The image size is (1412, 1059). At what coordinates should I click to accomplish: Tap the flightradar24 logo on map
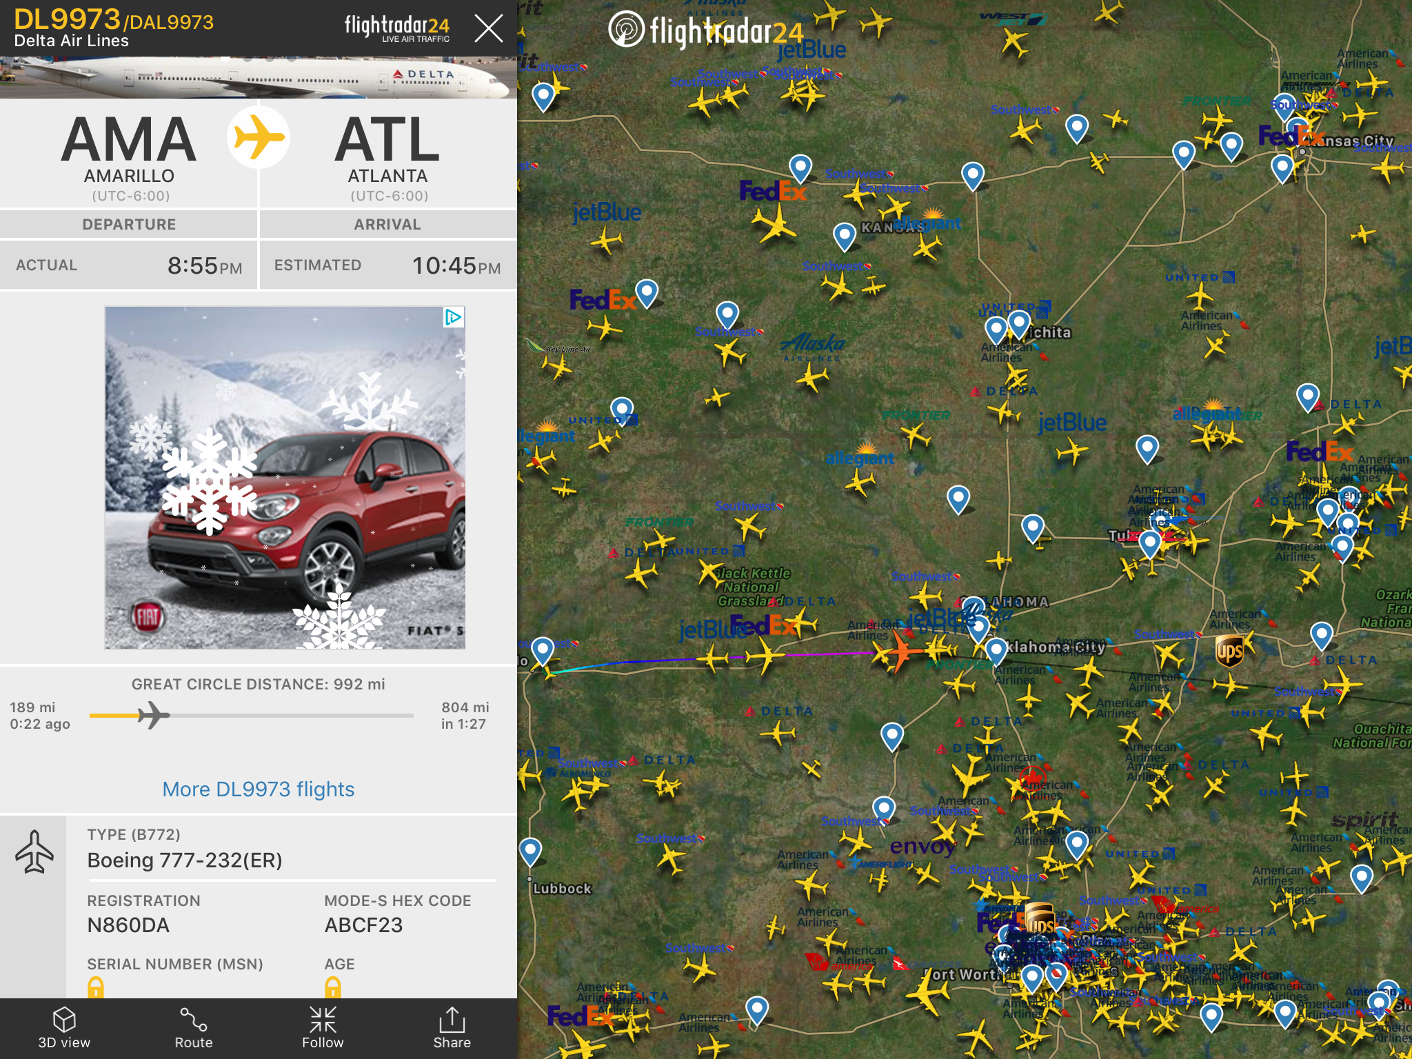coord(706,30)
